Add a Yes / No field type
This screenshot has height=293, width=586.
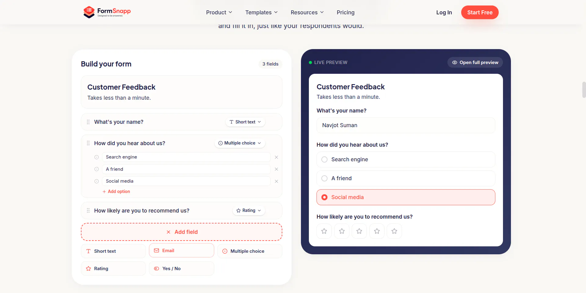click(x=182, y=269)
